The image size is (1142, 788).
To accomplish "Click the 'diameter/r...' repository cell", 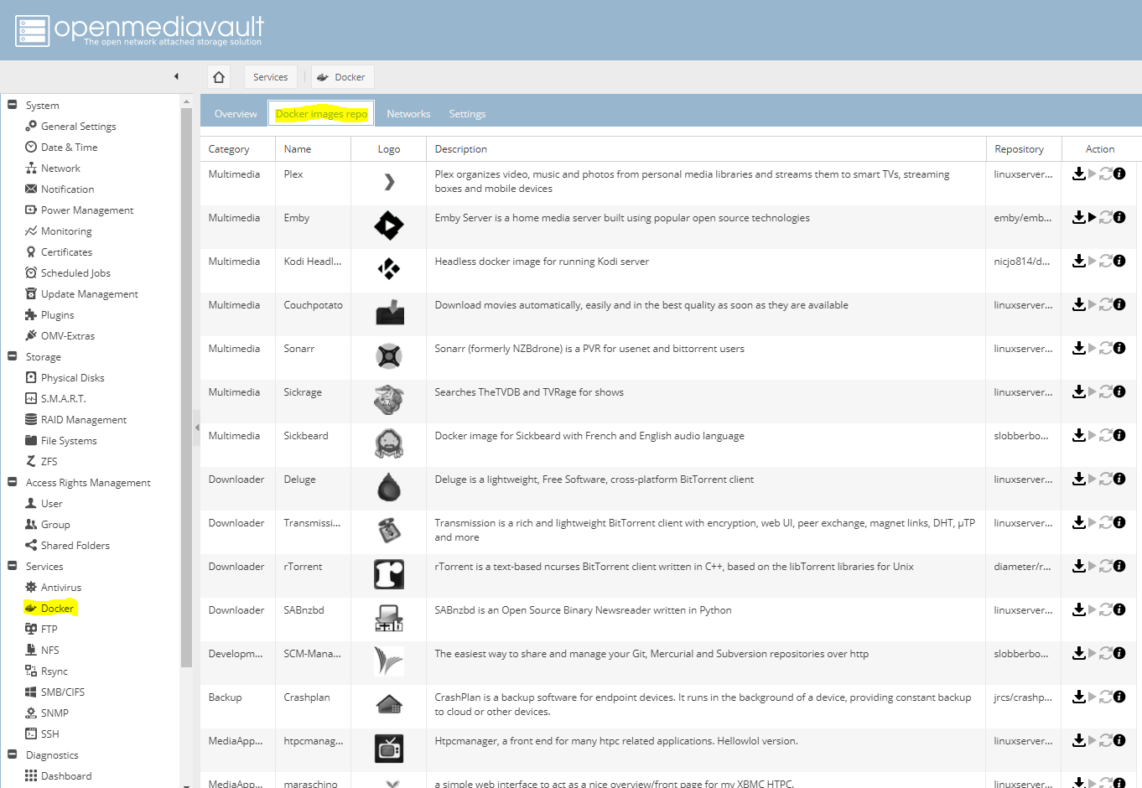I will click(x=1023, y=567).
